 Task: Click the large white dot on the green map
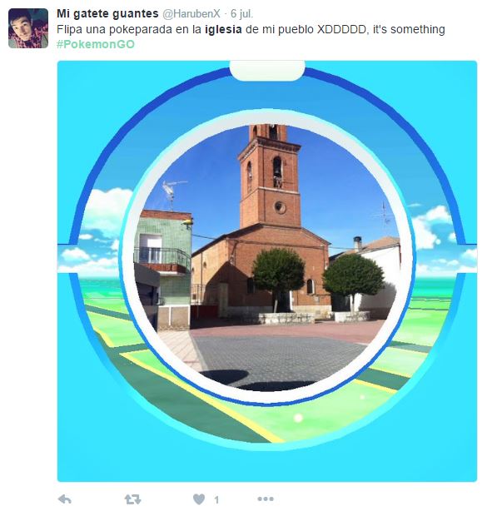point(298,418)
